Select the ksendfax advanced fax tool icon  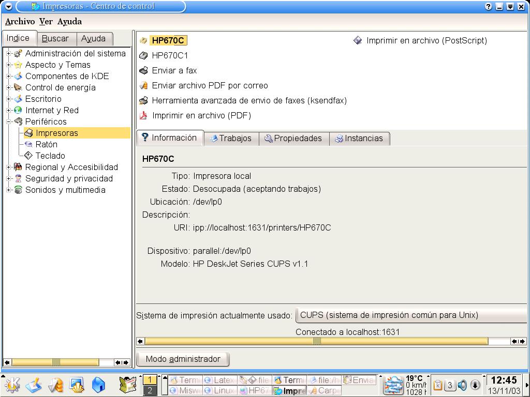143,100
